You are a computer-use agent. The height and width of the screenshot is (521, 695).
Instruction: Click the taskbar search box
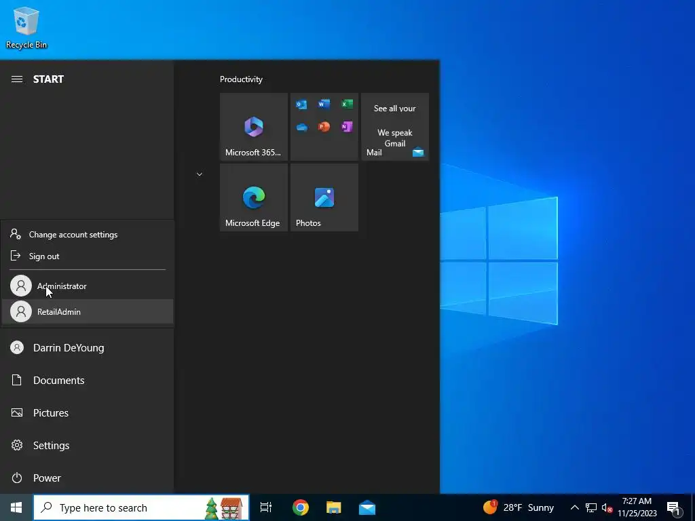pos(141,507)
